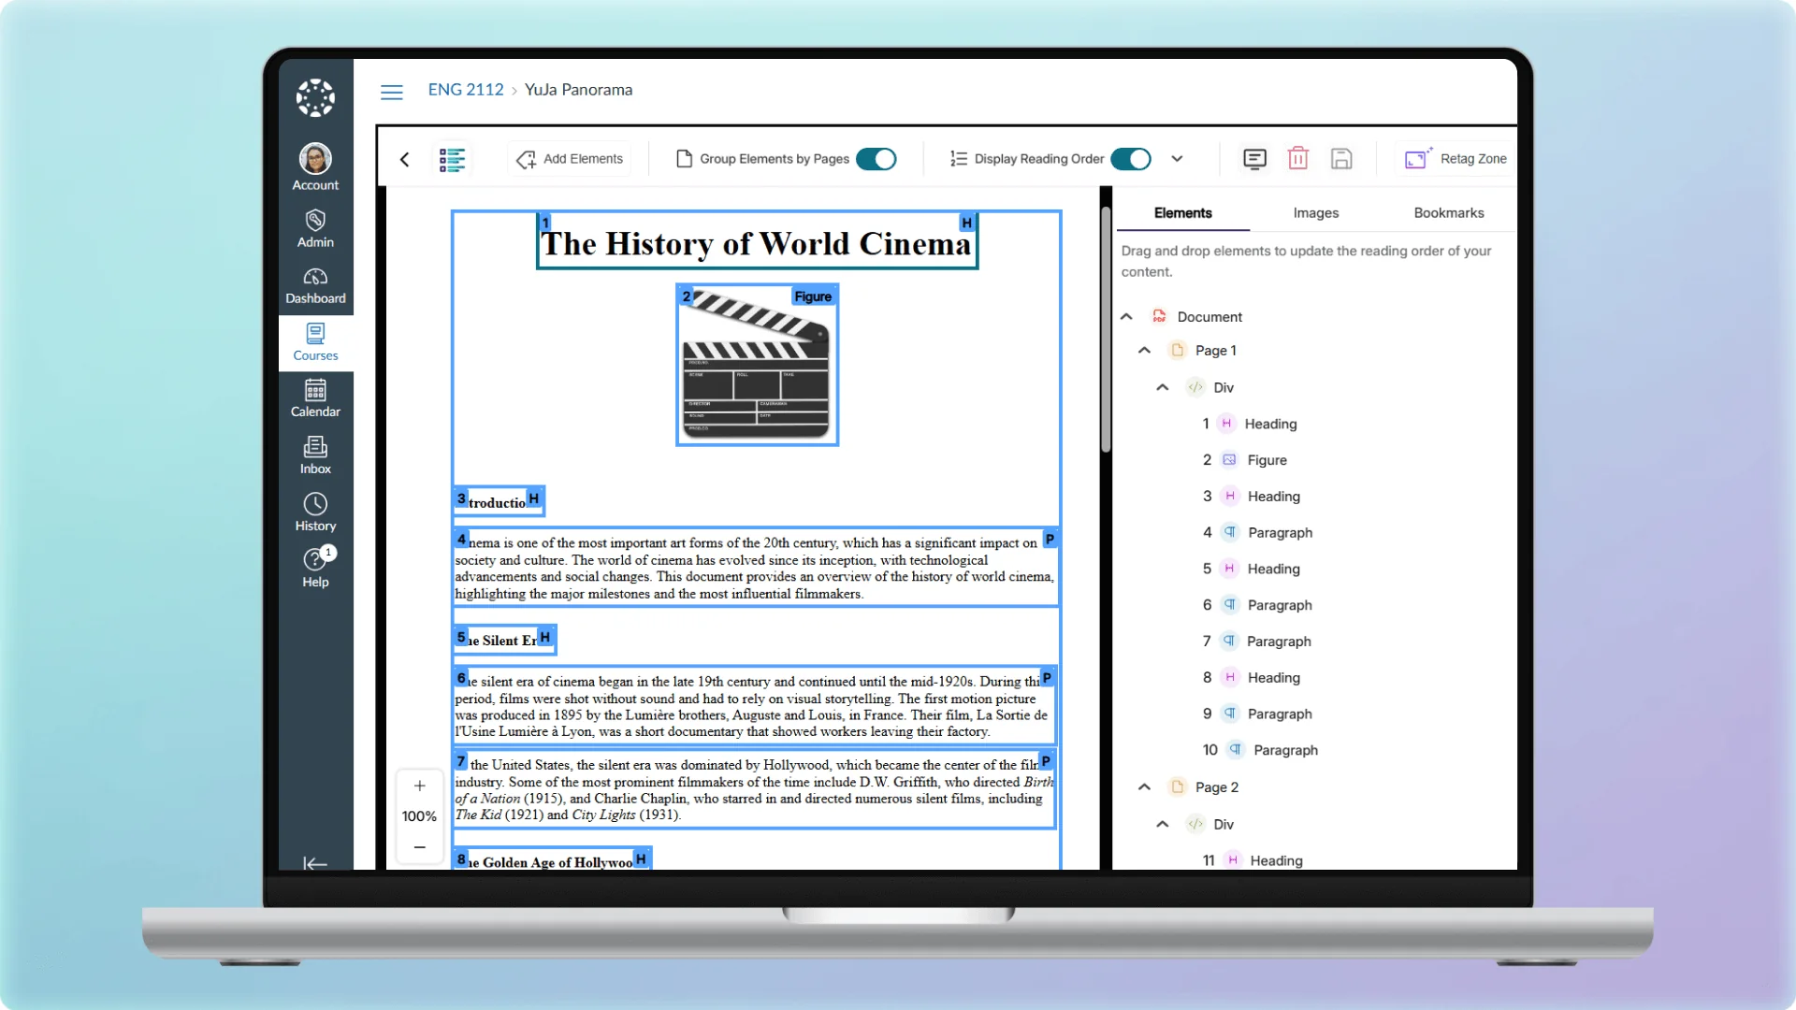The image size is (1796, 1010).
Task: Zoom in with the plus button
Action: 420,786
